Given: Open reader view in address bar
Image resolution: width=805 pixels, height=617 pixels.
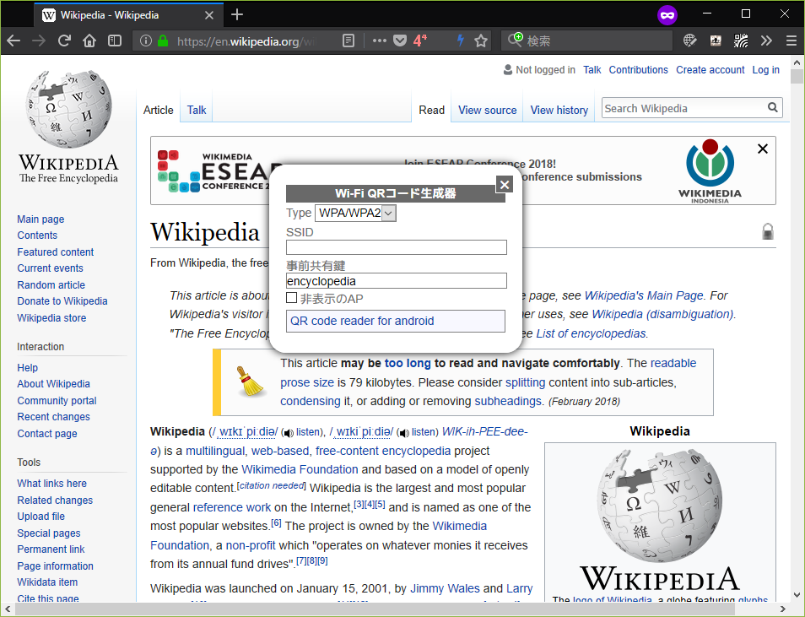Looking at the screenshot, I should pos(348,41).
